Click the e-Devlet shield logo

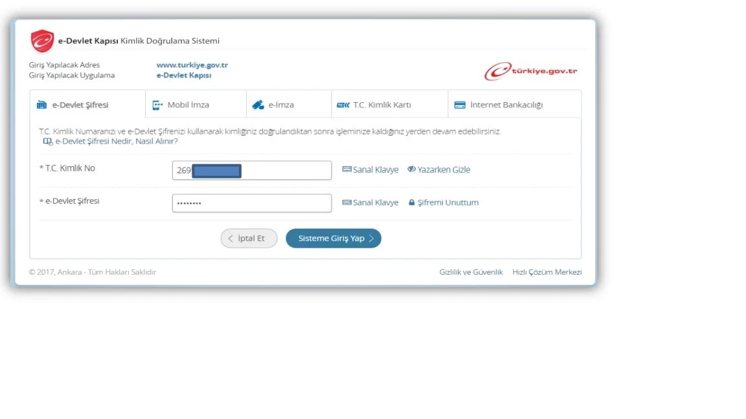click(x=42, y=41)
